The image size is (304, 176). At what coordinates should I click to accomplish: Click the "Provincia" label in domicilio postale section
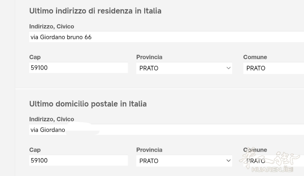tap(149, 149)
